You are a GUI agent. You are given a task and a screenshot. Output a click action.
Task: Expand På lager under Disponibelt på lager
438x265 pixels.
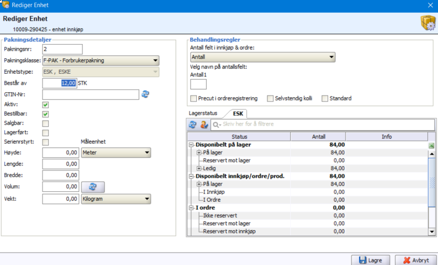[x=199, y=153]
